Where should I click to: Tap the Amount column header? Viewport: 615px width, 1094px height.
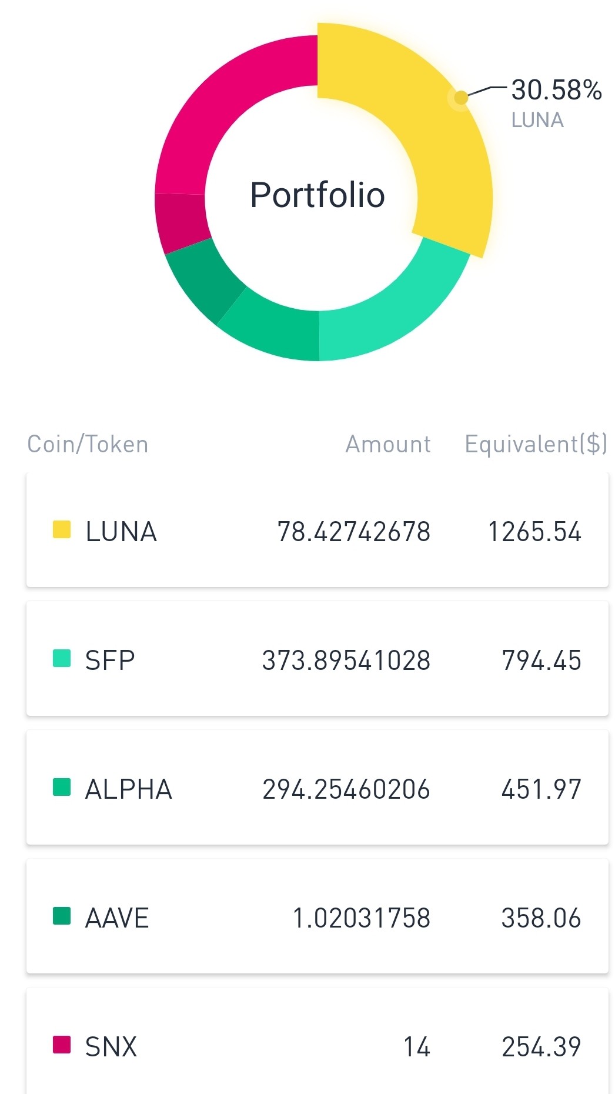(388, 444)
